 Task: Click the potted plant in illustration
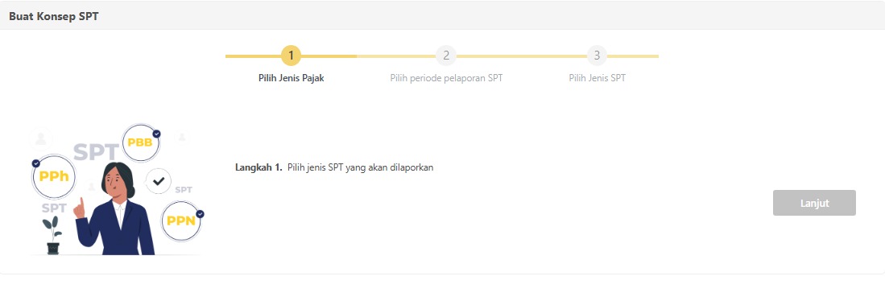coord(52,236)
